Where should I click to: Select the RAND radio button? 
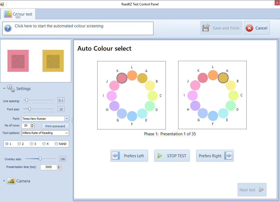(x=56, y=144)
